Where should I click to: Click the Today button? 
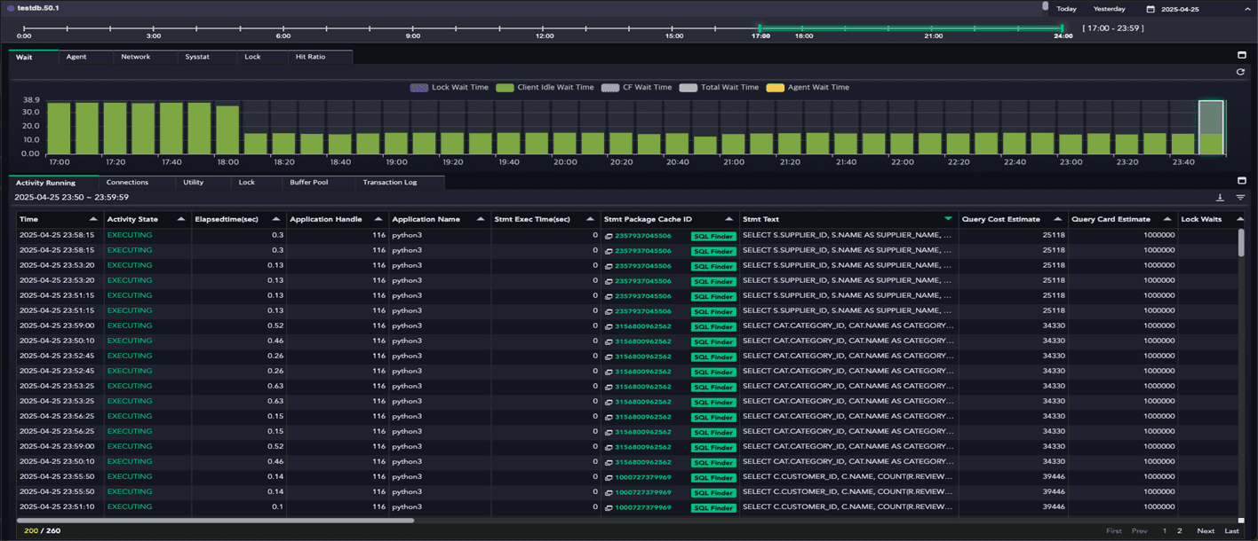coord(1066,9)
